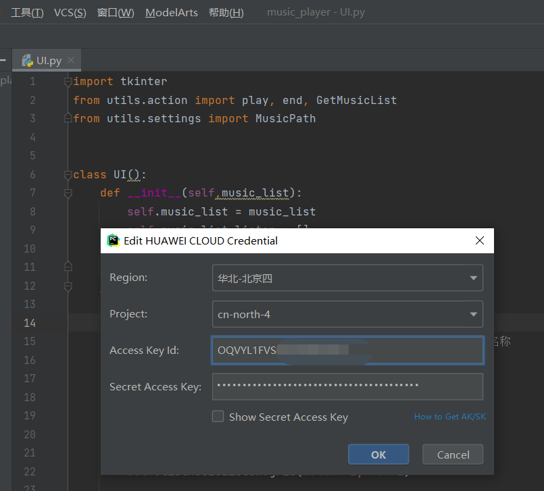The image size is (544, 491).
Task: Click line number 20 in the gutter
Action: tap(30, 434)
